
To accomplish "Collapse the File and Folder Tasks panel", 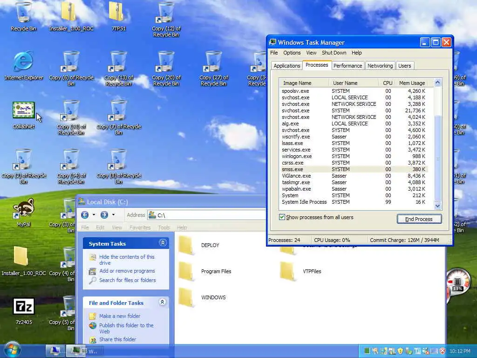I will click(x=163, y=302).
